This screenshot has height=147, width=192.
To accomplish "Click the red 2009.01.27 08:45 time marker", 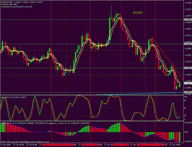I will pyautogui.click(x=65, y=145).
